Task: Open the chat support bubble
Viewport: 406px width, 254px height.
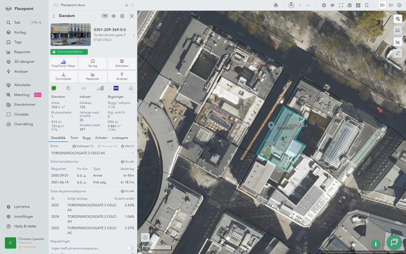Action: pos(394,242)
